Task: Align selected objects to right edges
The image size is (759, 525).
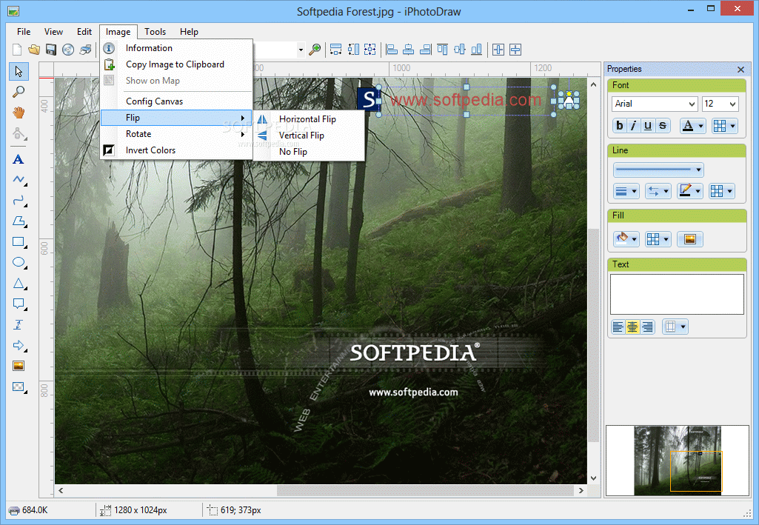Action: (x=426, y=50)
